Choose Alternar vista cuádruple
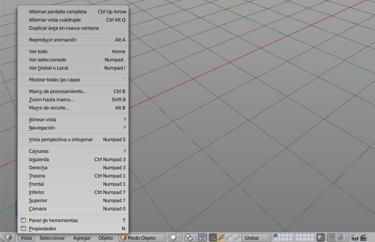The image size is (375, 242). pyautogui.click(x=73, y=20)
